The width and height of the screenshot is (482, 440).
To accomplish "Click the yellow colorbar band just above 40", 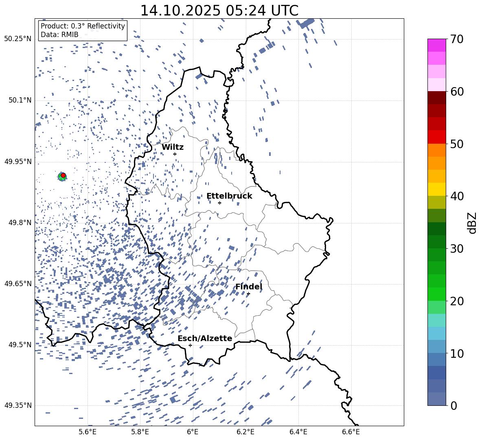I will pos(436,189).
